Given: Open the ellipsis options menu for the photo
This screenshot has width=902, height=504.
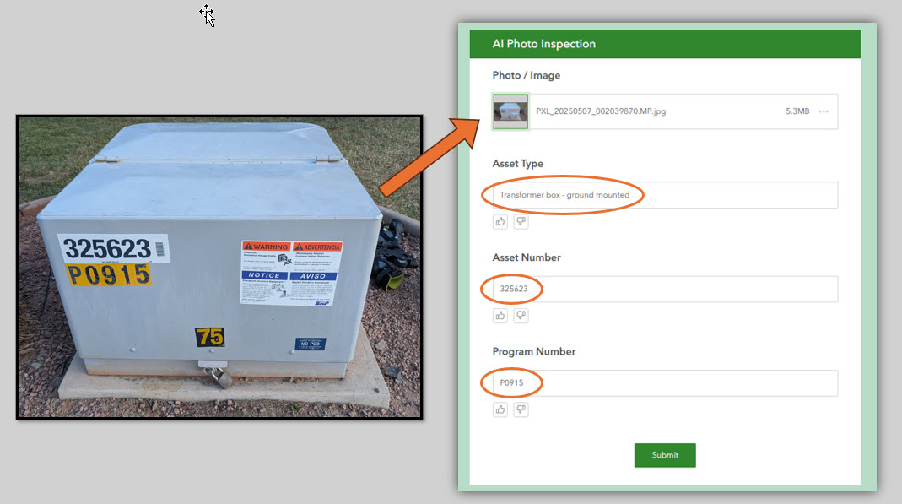Looking at the screenshot, I should pyautogui.click(x=823, y=111).
